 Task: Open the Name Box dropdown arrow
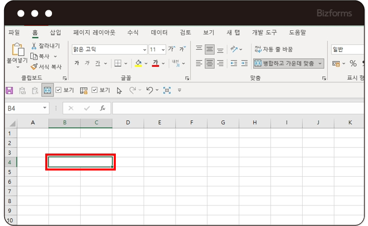pyautogui.click(x=45, y=108)
